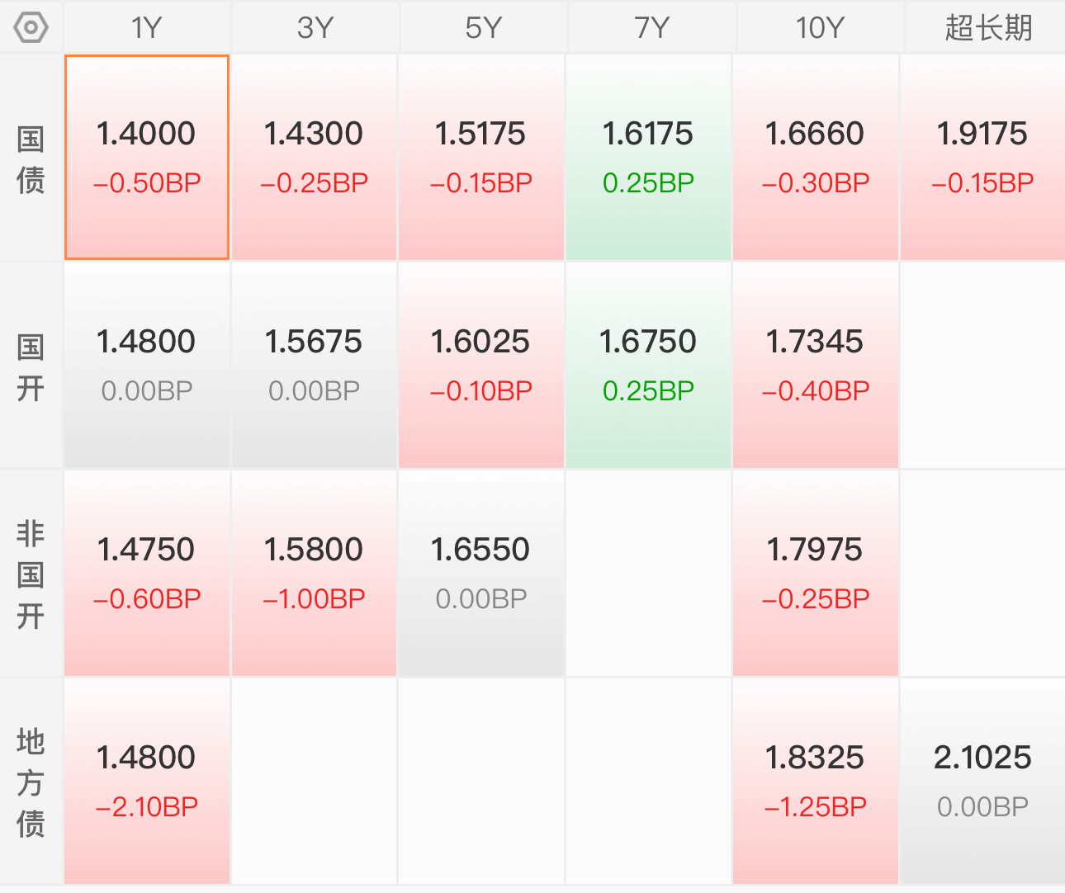Screen dimensions: 1065x893
Task: Open the 地方债 1Y cell with -2.10BP
Action: point(147,782)
